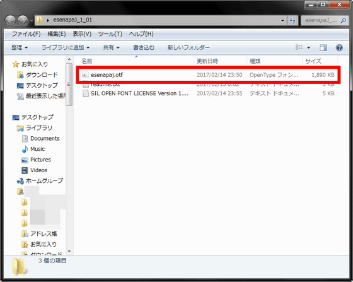Expand the 整理 dropdown

[x=20, y=47]
